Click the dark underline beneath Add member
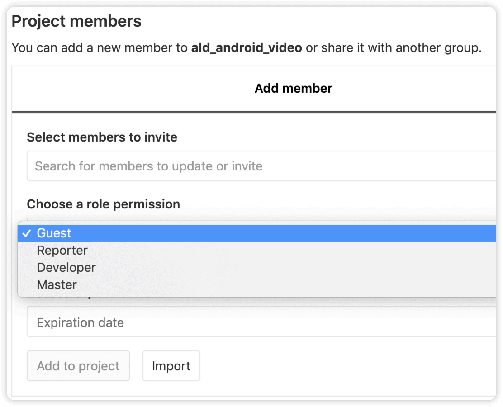This screenshot has height=407, width=503. coord(254,112)
